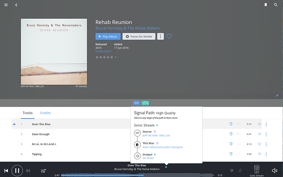The image size is (283, 177).
Task: Open the star rating dropdown arrow
Action: [116, 57]
